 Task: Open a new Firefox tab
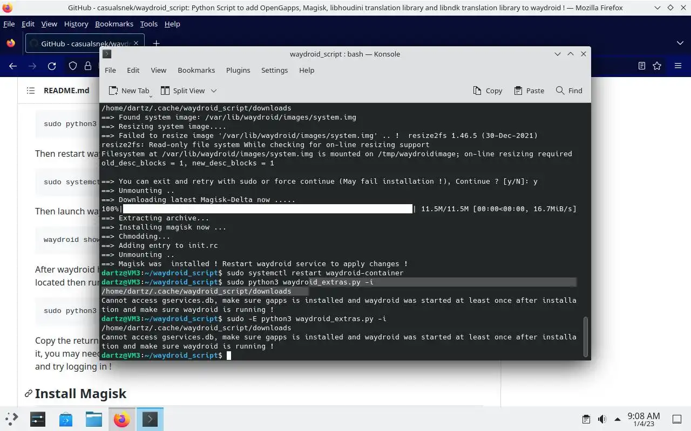click(x=156, y=44)
